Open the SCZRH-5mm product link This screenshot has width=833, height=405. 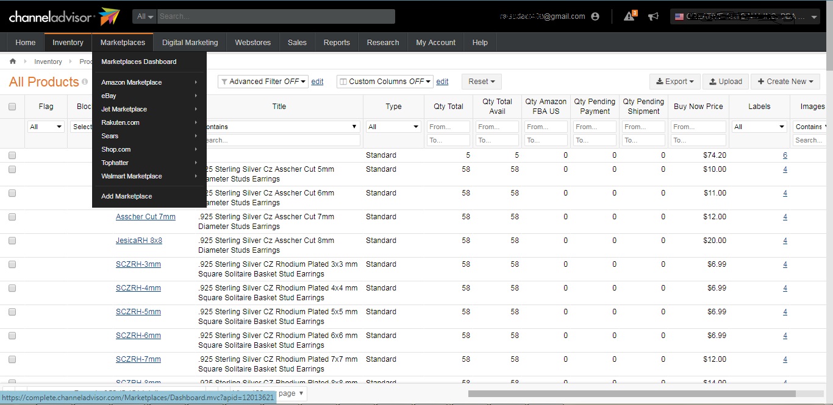tap(138, 312)
